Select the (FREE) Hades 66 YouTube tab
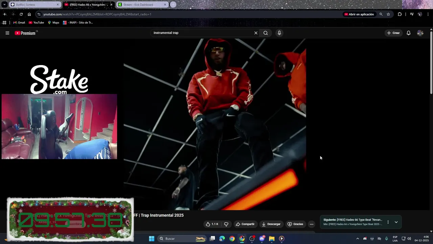 (x=89, y=5)
